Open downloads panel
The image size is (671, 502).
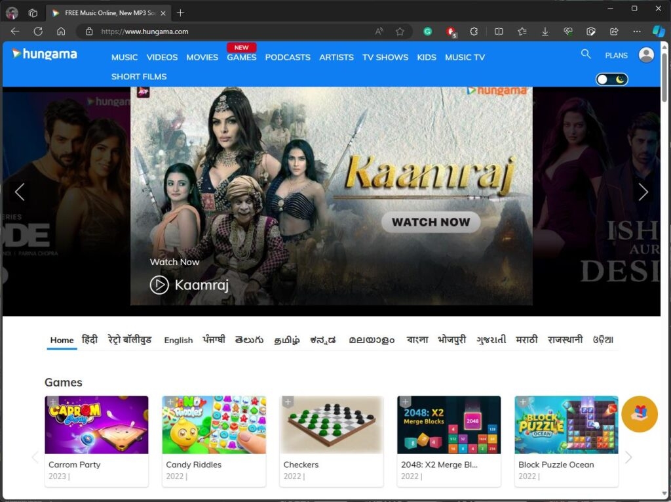545,31
